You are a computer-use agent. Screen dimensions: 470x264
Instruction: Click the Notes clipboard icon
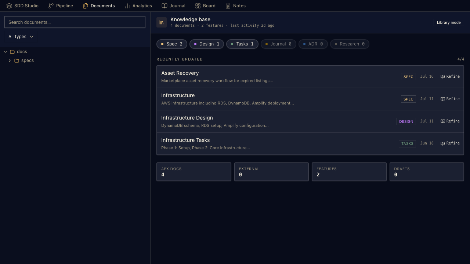[228, 6]
